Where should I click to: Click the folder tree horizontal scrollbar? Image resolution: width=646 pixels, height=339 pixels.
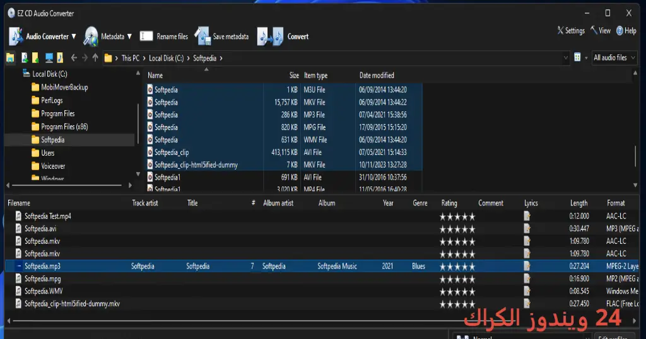pyautogui.click(x=66, y=185)
